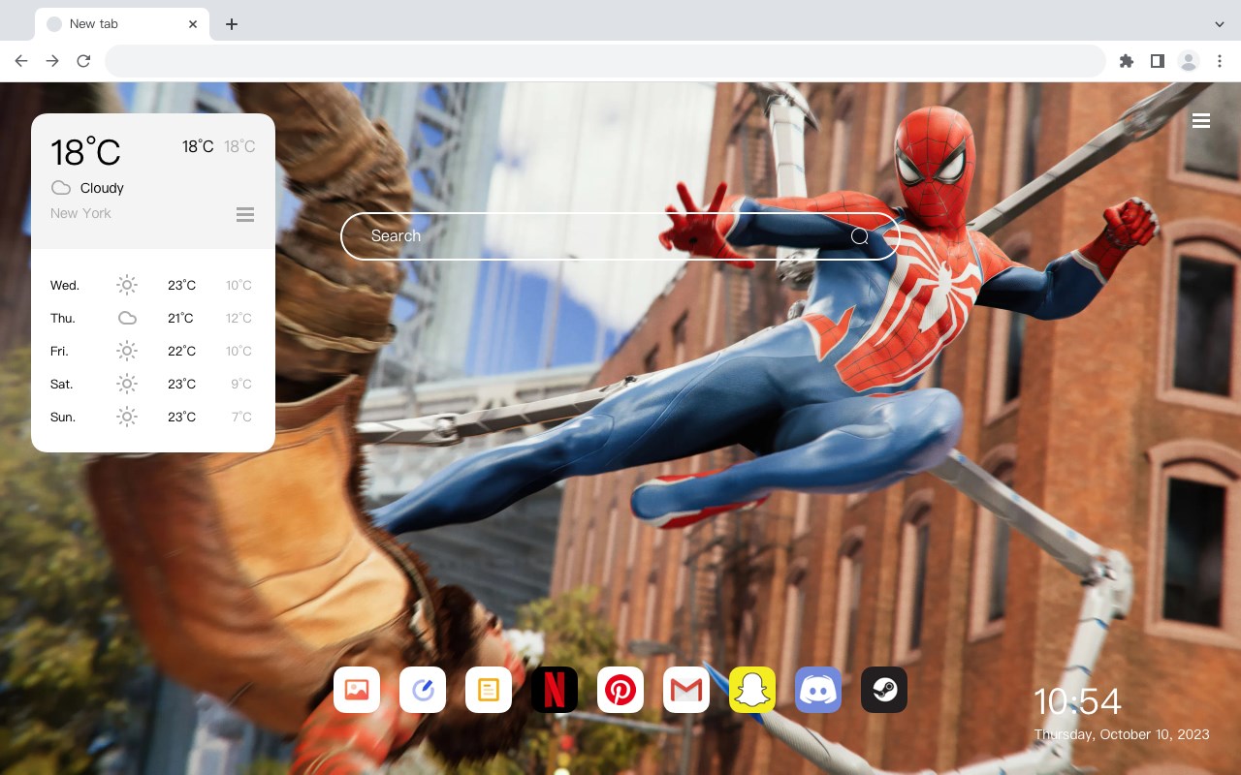Image resolution: width=1241 pixels, height=775 pixels.
Task: Select the Fri. forecast row label
Action: [x=59, y=352]
